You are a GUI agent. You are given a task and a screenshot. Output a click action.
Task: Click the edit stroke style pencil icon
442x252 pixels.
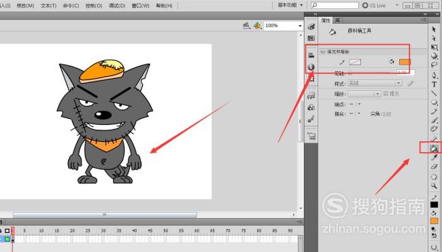[411, 84]
